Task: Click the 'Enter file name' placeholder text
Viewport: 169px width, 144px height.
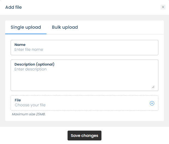Action: tap(29, 50)
